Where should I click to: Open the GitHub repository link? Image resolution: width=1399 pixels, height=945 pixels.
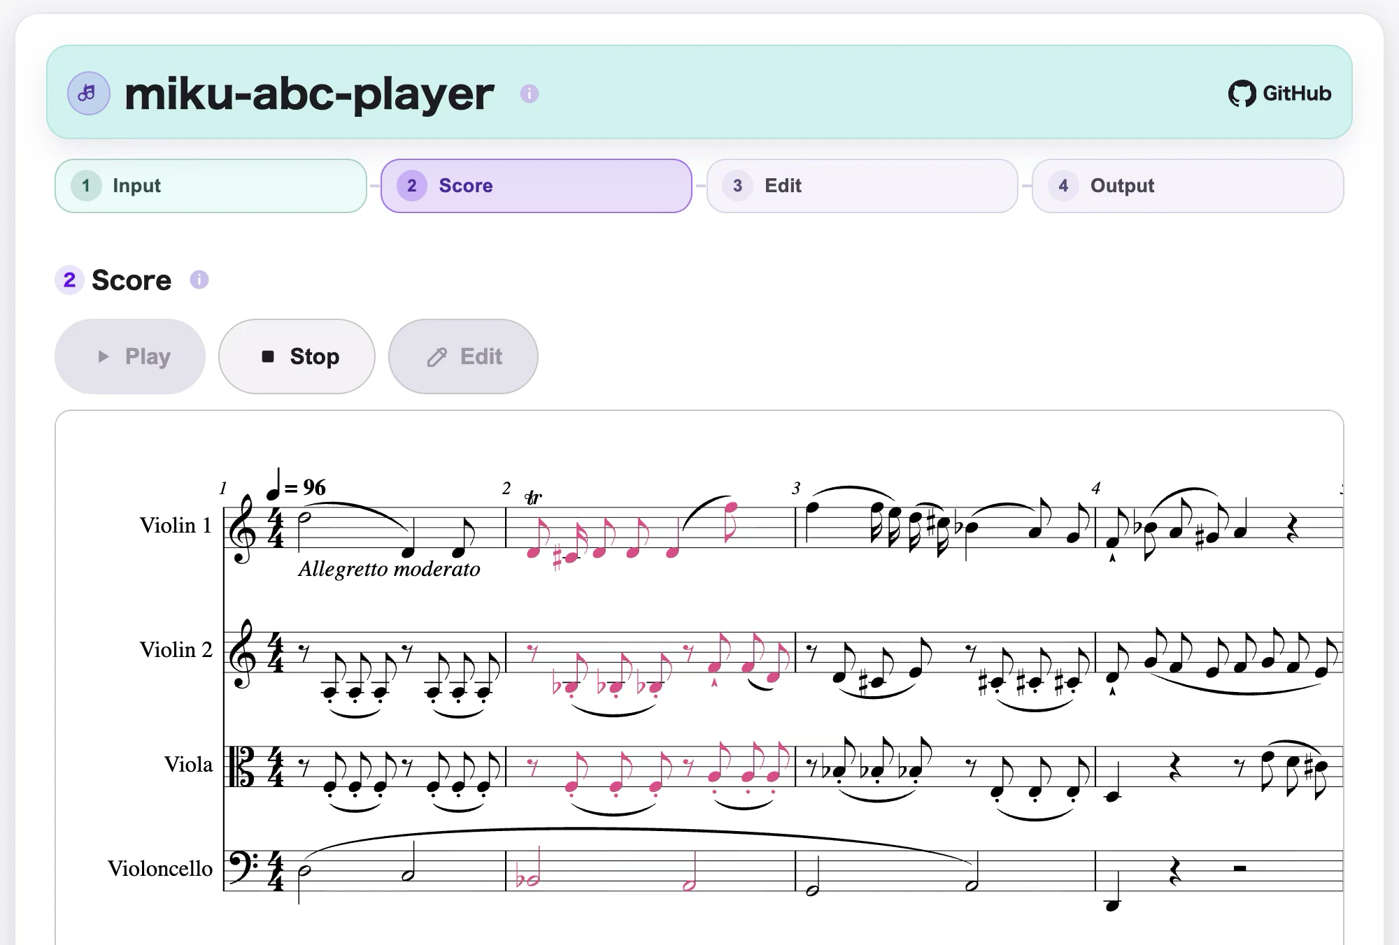point(1279,94)
